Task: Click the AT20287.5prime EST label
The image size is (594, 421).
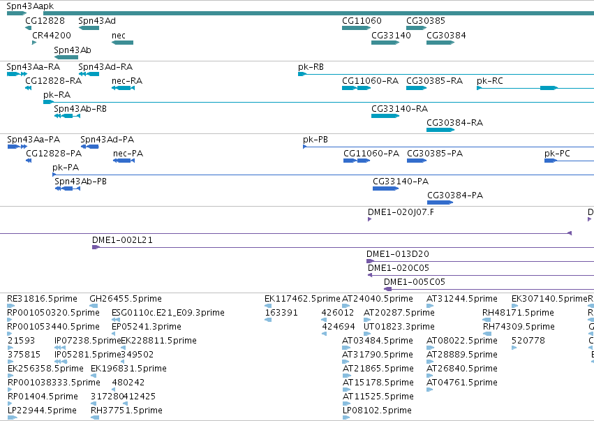Action: (x=399, y=313)
